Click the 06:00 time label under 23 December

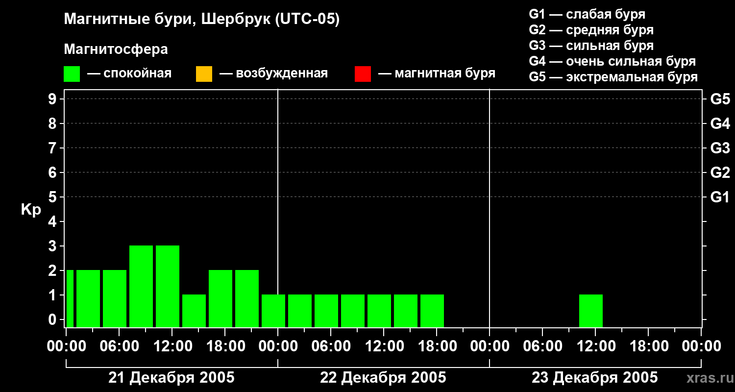pos(542,346)
